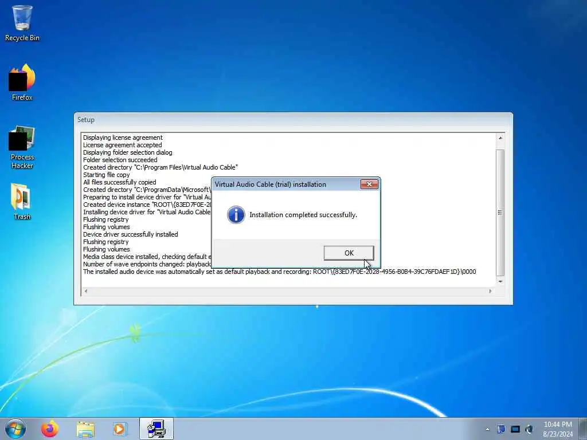Image resolution: width=587 pixels, height=440 pixels.
Task: Click the Setup log scroll left arrow
Action: [x=86, y=290]
